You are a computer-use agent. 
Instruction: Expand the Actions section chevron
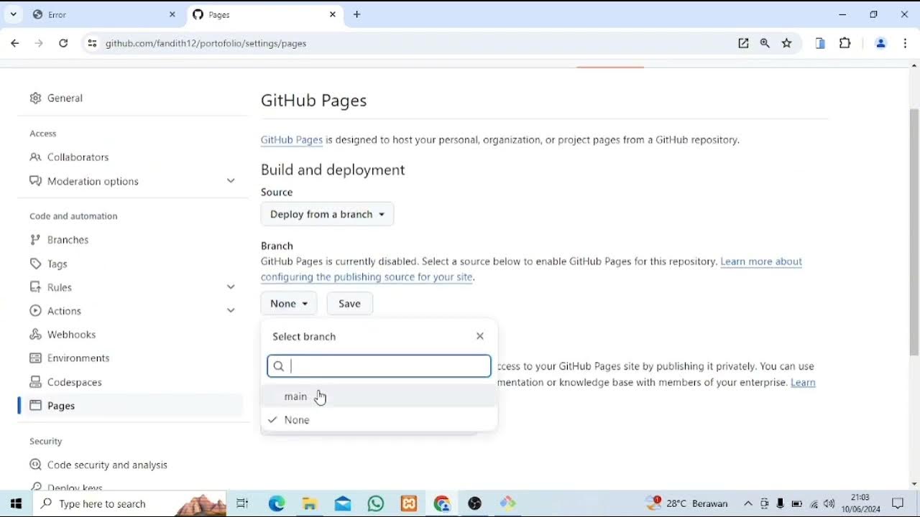pos(231,311)
